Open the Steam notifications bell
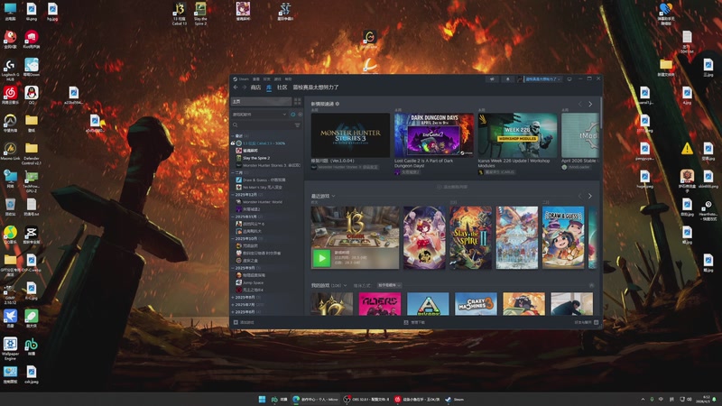The height and width of the screenshot is (406, 722). tap(508, 79)
